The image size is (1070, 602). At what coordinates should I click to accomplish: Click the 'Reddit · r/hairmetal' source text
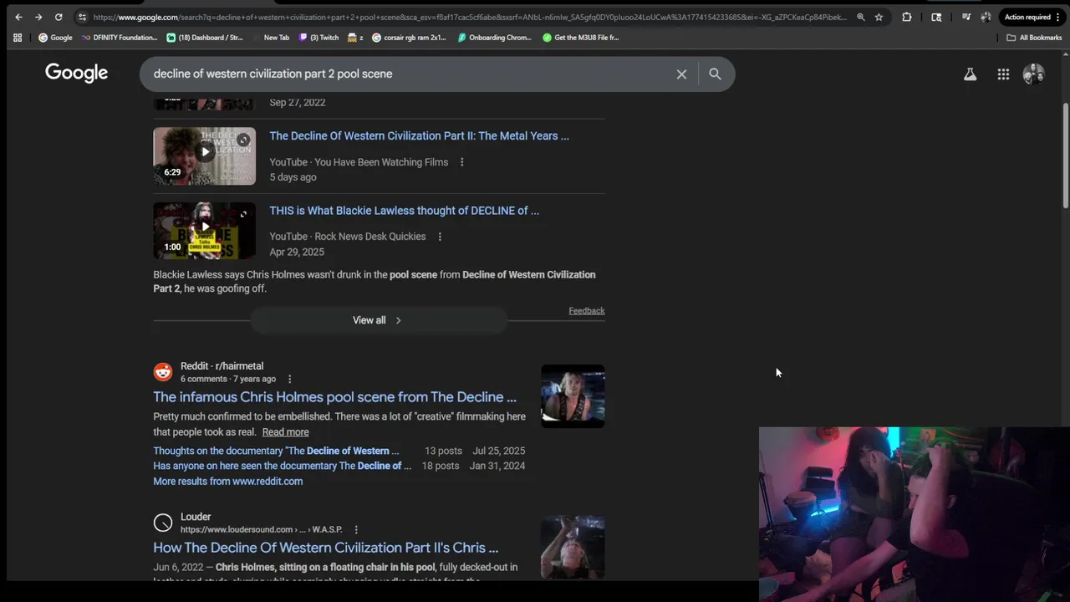[x=222, y=366]
